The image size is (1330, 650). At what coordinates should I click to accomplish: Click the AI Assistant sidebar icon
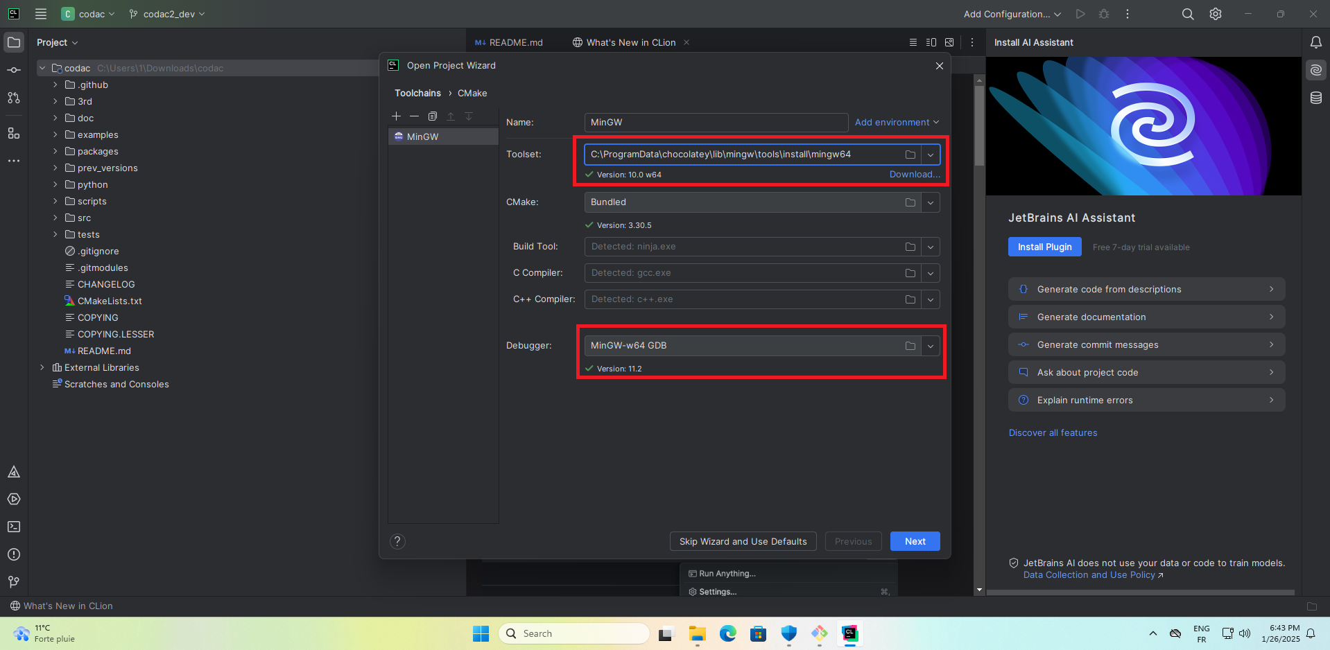(1315, 70)
